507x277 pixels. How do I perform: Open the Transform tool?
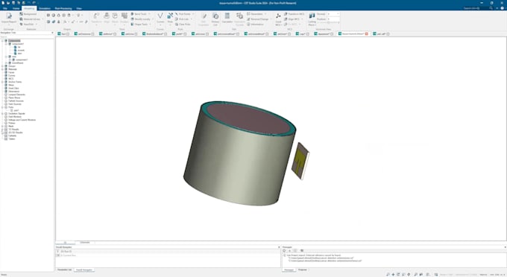click(96, 18)
